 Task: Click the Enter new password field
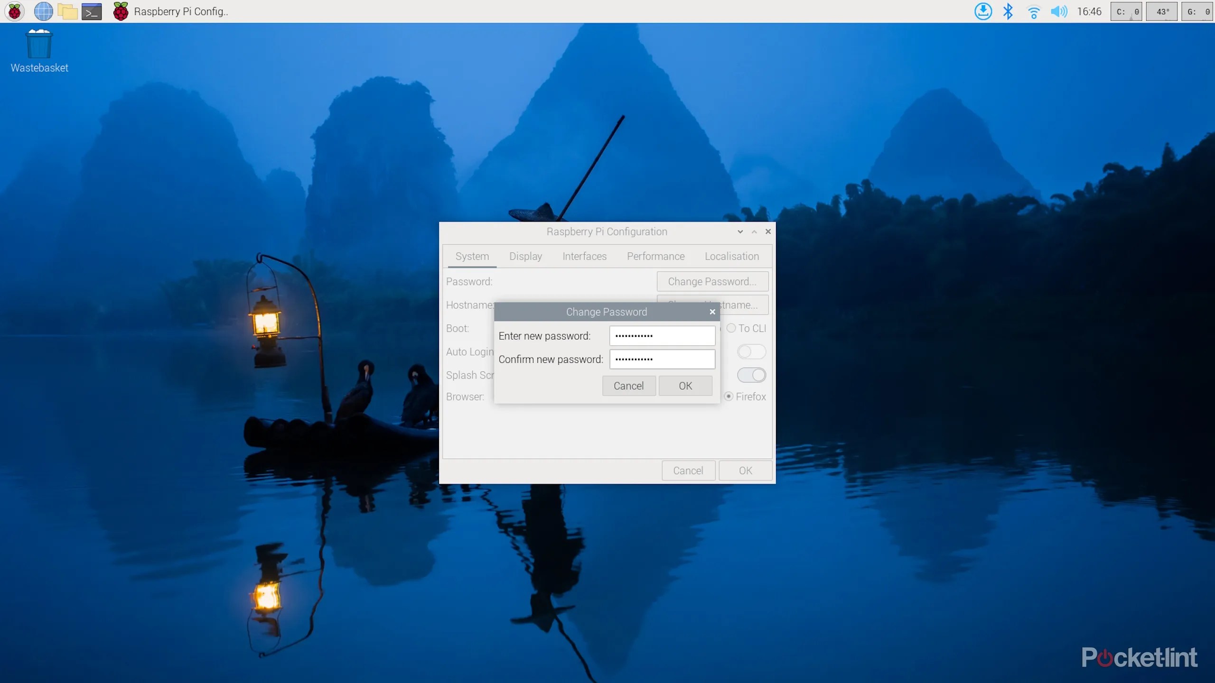[662, 336]
